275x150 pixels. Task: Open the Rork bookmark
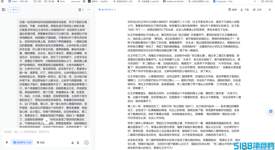[61, 2]
